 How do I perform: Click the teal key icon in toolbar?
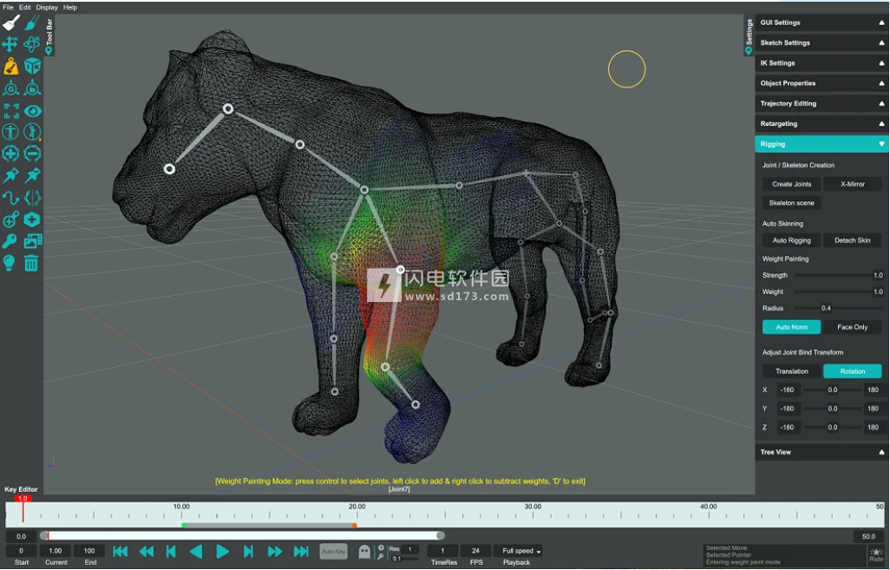click(x=10, y=241)
